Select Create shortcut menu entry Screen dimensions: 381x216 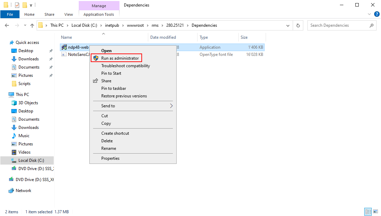(133, 133)
